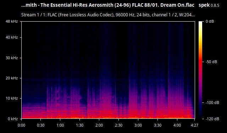Click the '0 dB' color scale label

point(210,21)
